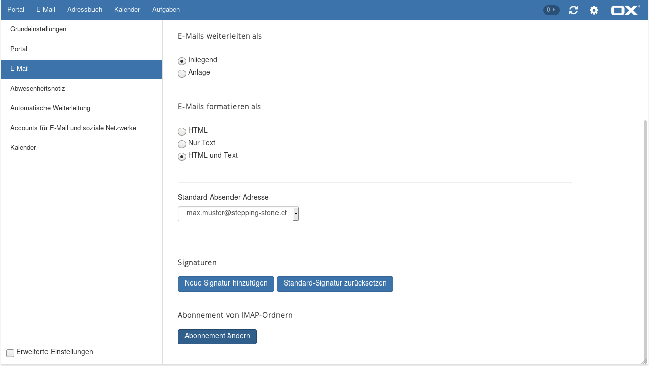Click the OX logo
The height and width of the screenshot is (366, 649).
coord(625,10)
